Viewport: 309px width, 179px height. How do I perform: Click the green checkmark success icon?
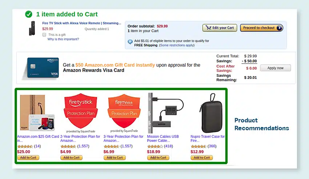click(x=29, y=14)
